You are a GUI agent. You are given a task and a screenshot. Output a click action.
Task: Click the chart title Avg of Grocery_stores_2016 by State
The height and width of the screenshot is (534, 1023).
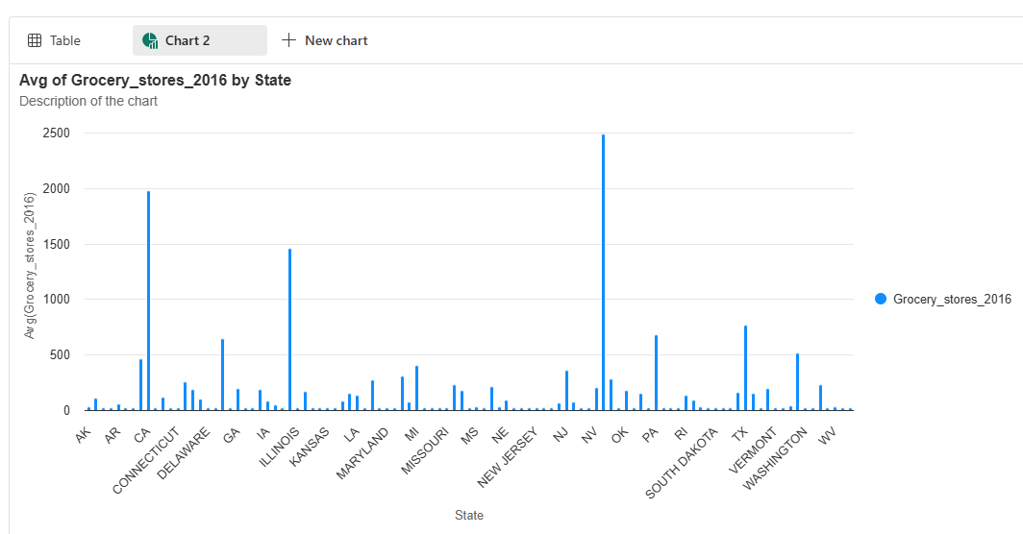(x=155, y=81)
